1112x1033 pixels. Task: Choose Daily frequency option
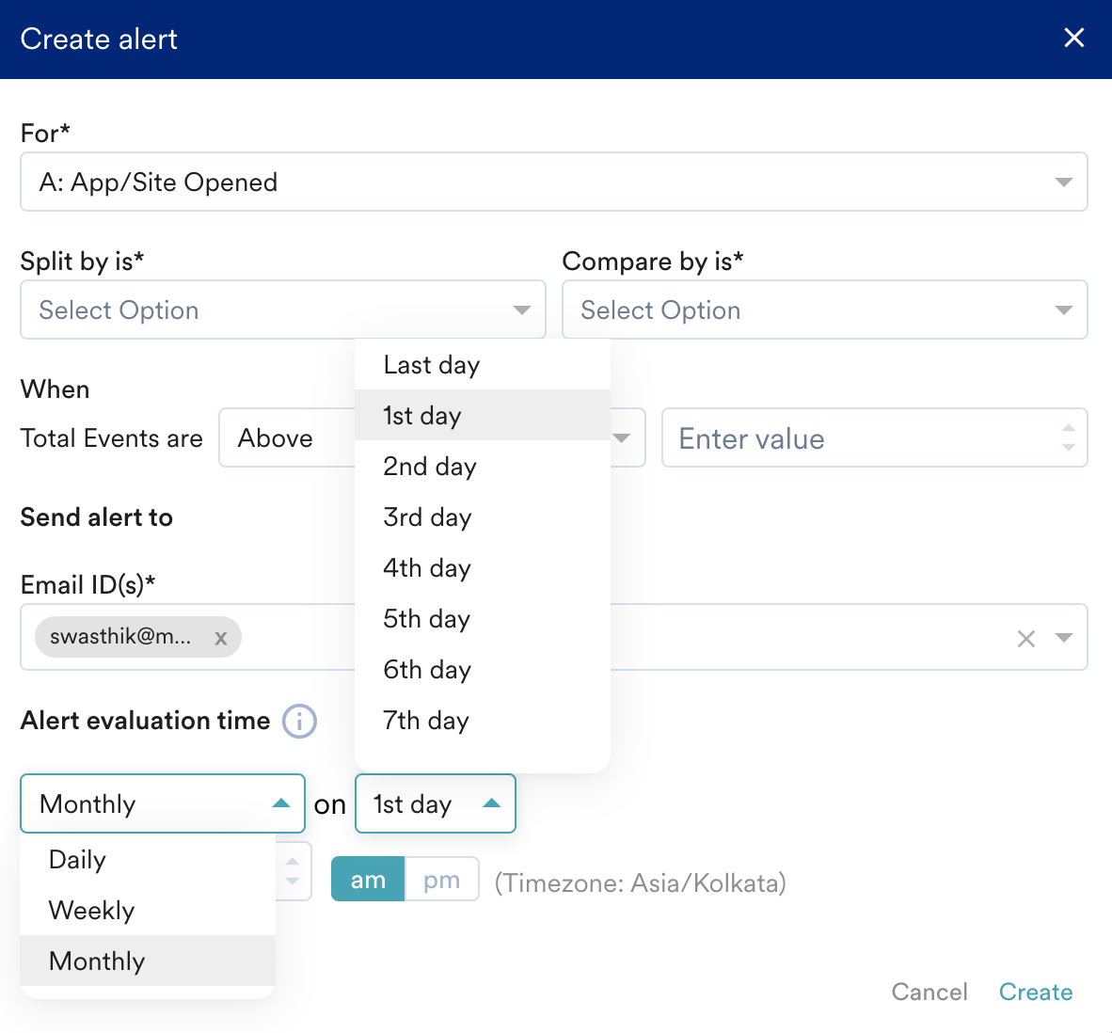click(78, 860)
